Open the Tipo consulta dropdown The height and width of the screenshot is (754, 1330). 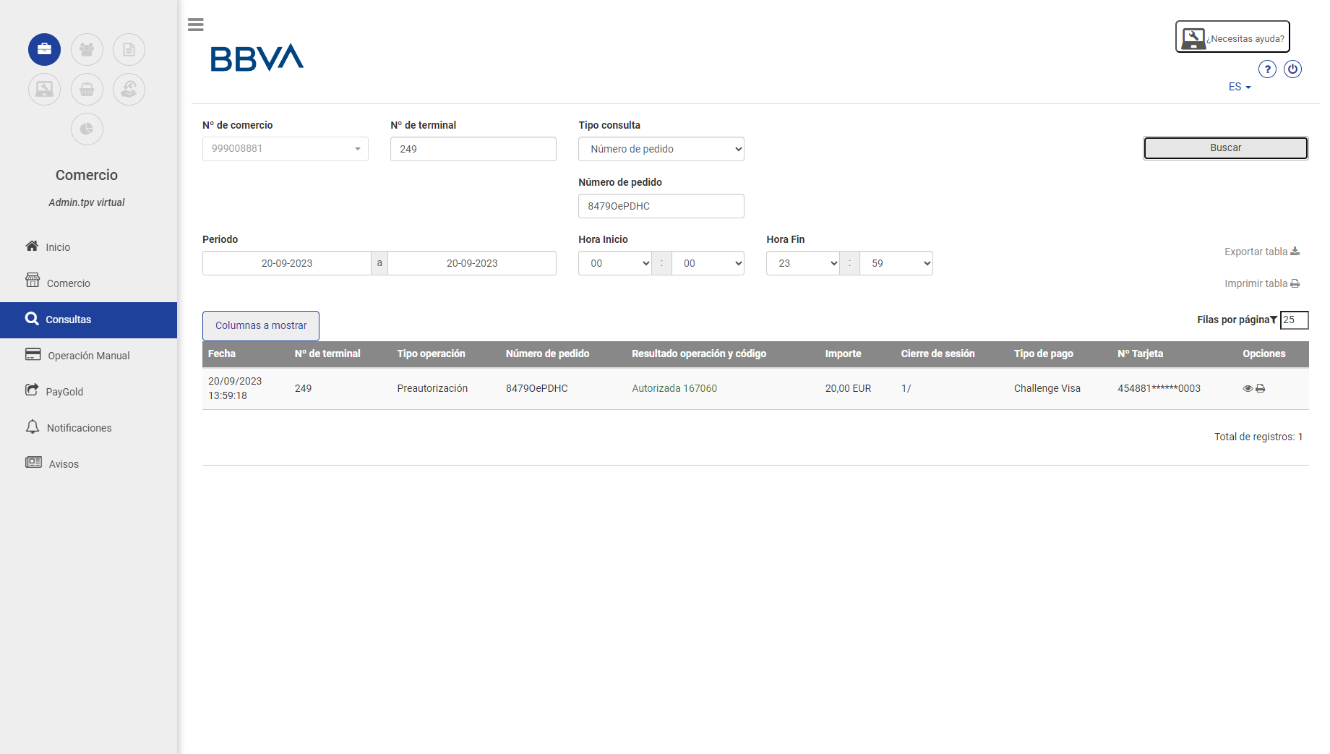pos(661,149)
